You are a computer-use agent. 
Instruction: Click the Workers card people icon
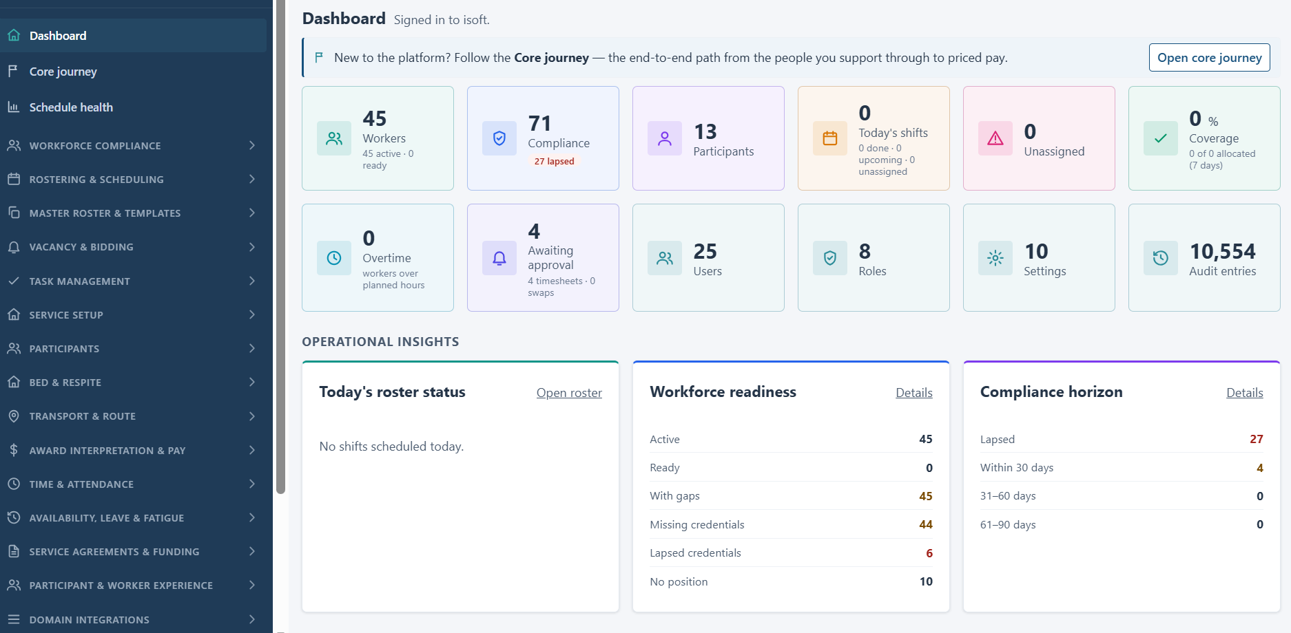click(x=334, y=138)
